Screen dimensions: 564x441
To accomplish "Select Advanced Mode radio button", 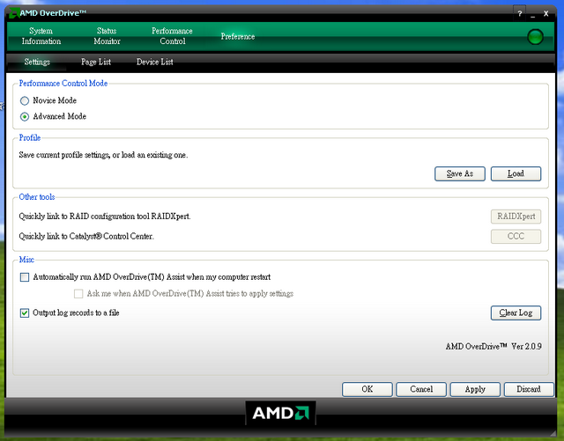I will 25,117.
